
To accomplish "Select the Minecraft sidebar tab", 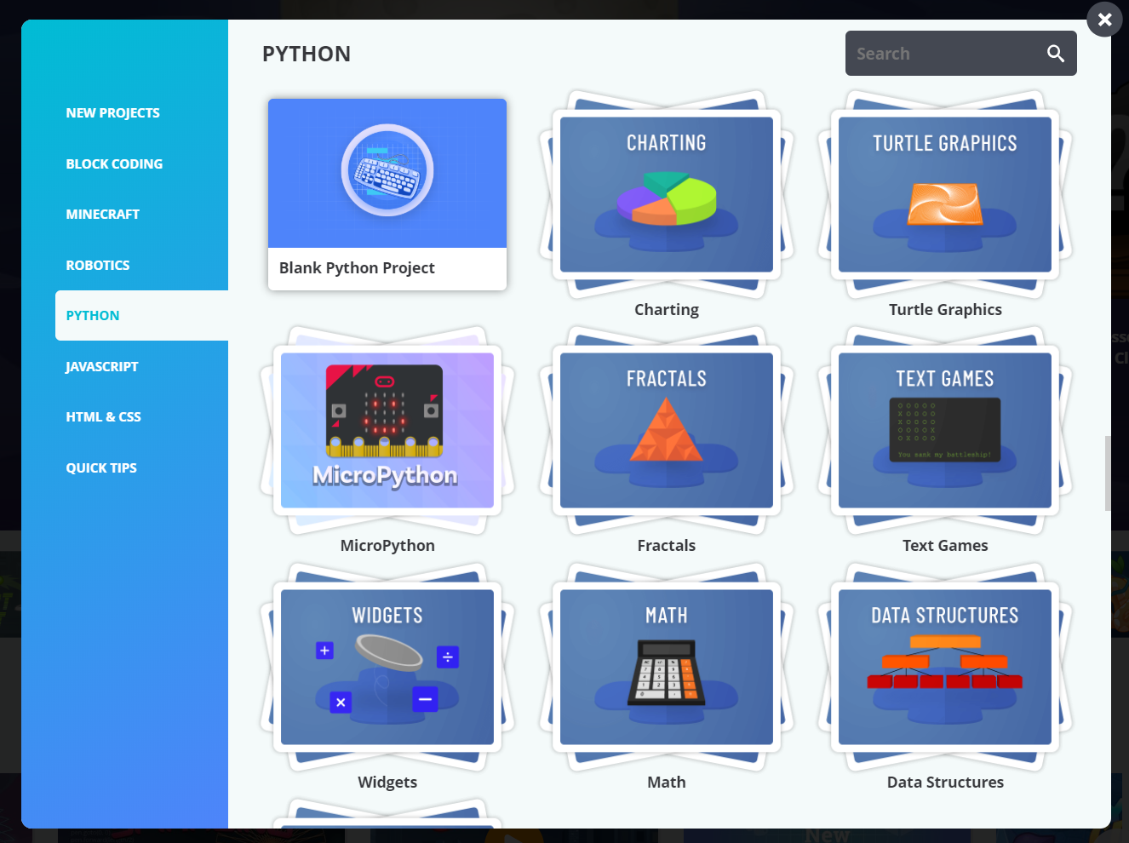I will click(x=103, y=214).
